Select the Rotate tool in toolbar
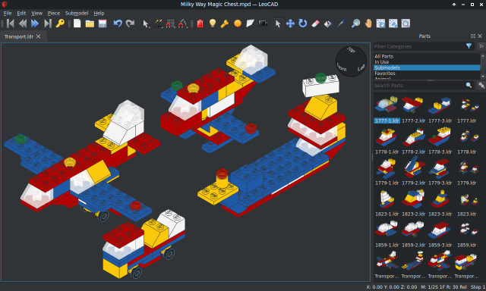486x291 pixels. click(302, 23)
